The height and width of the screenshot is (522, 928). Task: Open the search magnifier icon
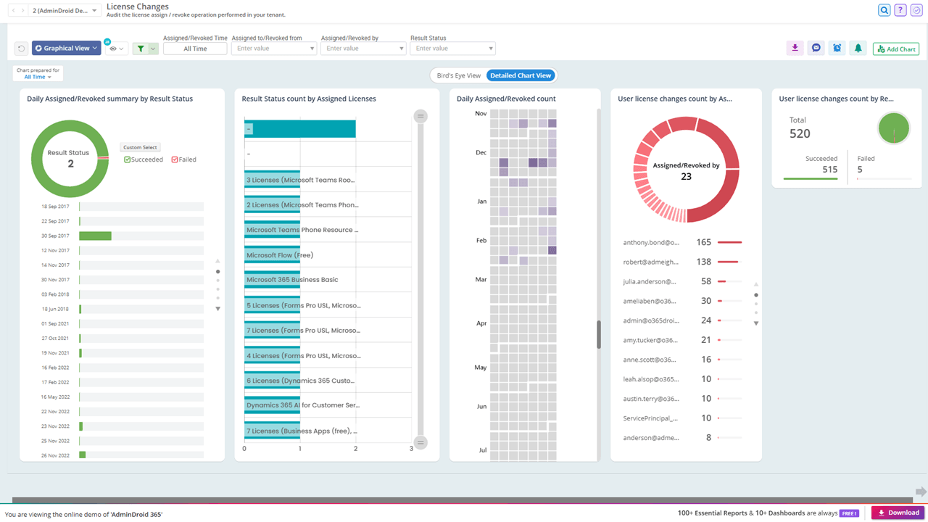click(x=884, y=10)
